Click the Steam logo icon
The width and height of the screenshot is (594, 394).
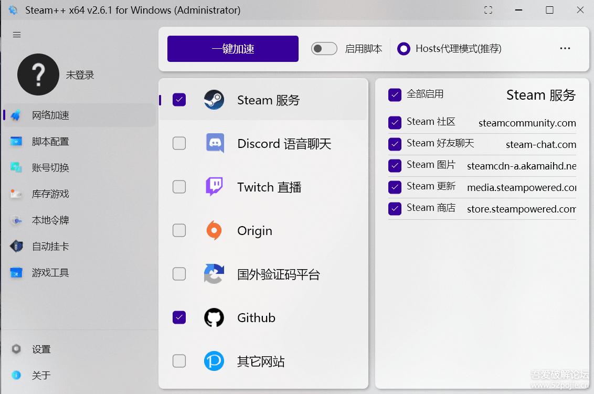point(214,100)
